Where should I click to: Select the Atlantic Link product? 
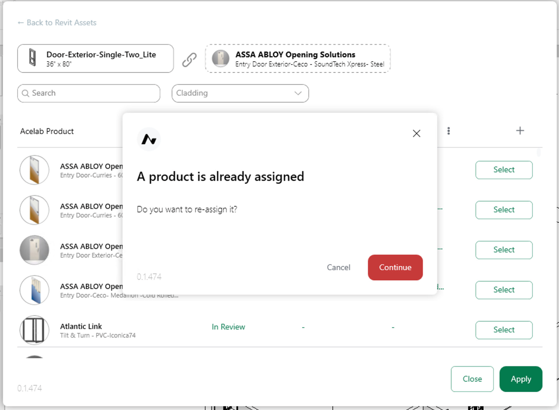[504, 330]
